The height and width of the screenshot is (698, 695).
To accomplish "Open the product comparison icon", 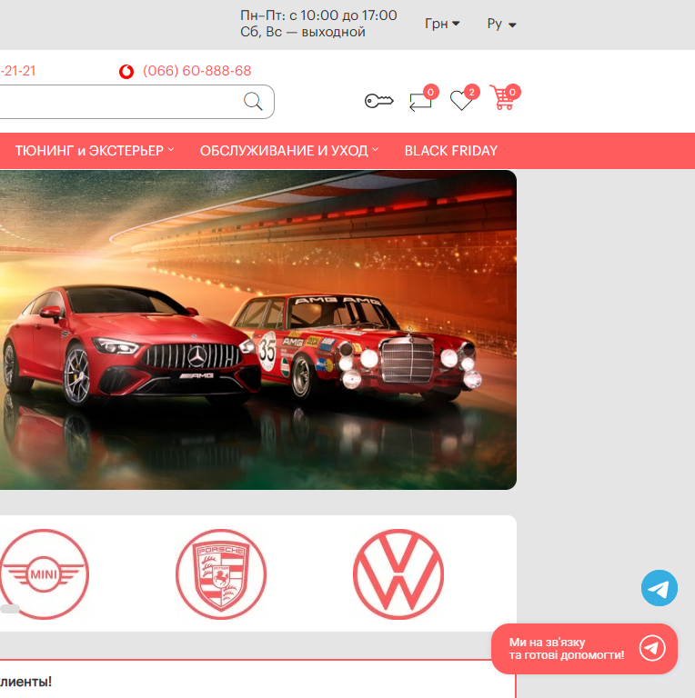I will click(x=420, y=101).
